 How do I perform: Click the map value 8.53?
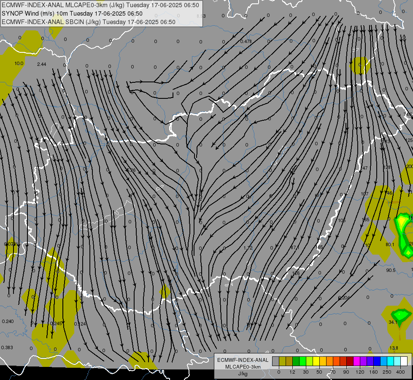(x=201, y=16)
